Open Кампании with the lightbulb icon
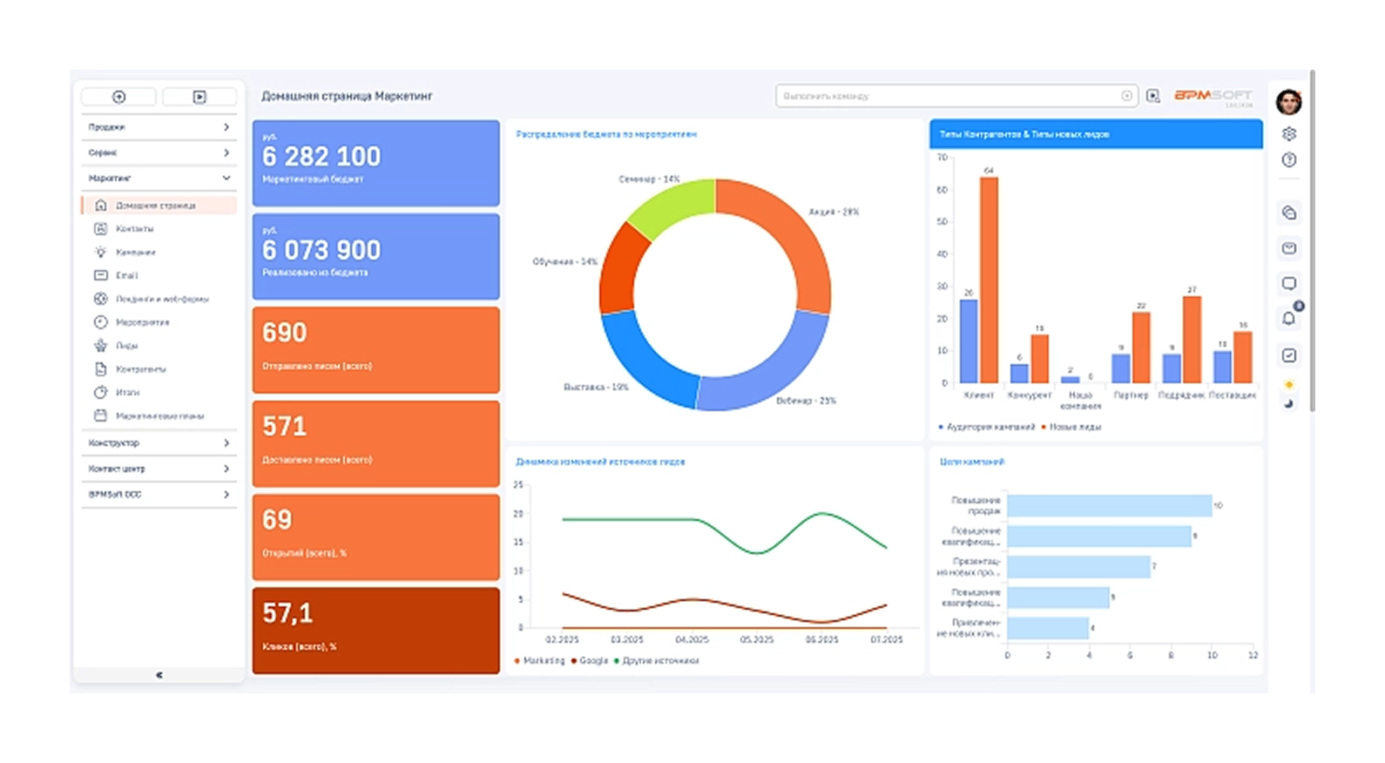This screenshot has width=1385, height=763. pos(136,253)
